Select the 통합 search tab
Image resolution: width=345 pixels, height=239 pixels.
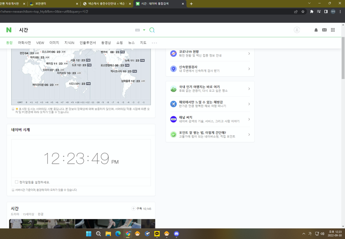point(9,43)
